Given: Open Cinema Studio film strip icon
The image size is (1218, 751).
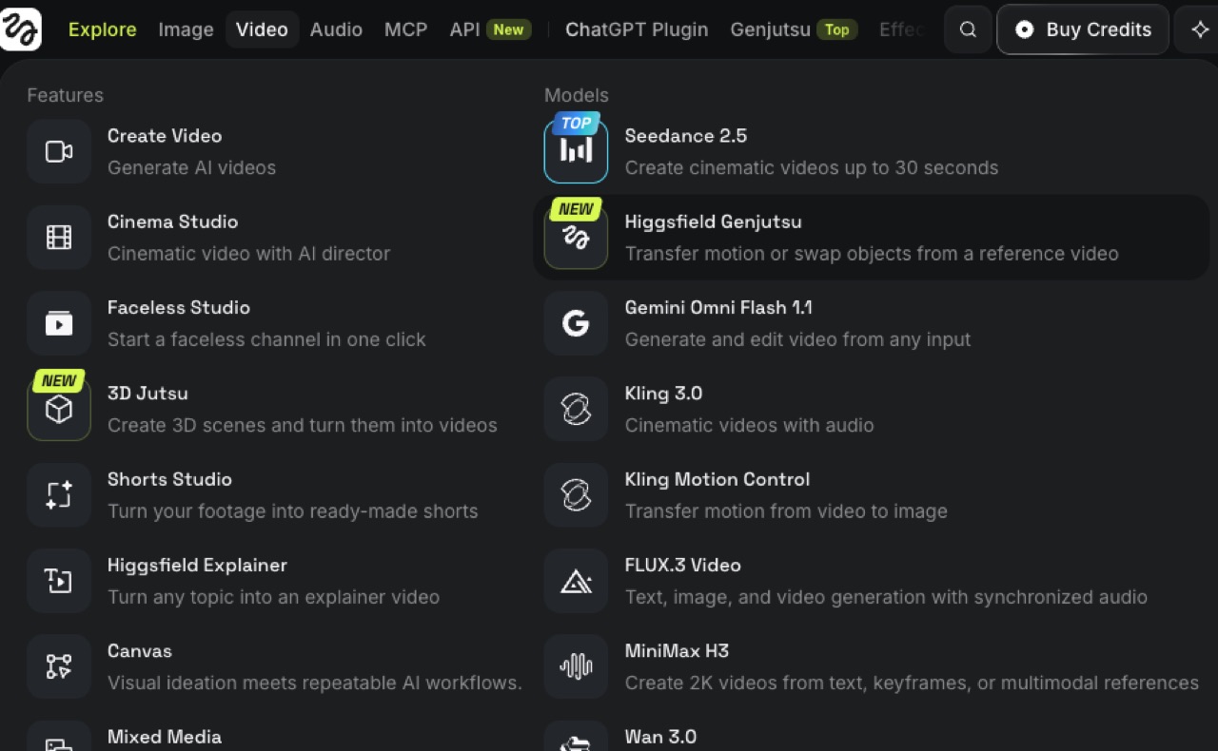Looking at the screenshot, I should [59, 237].
